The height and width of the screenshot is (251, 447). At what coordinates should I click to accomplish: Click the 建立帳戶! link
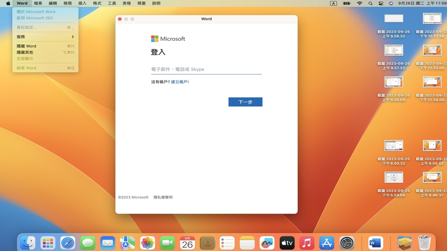180,82
